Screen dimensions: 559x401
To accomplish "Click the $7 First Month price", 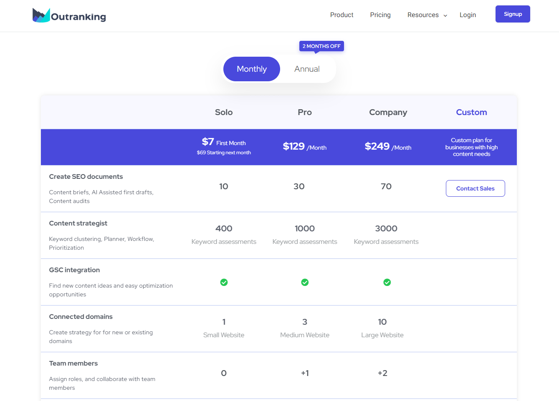I will (224, 142).
